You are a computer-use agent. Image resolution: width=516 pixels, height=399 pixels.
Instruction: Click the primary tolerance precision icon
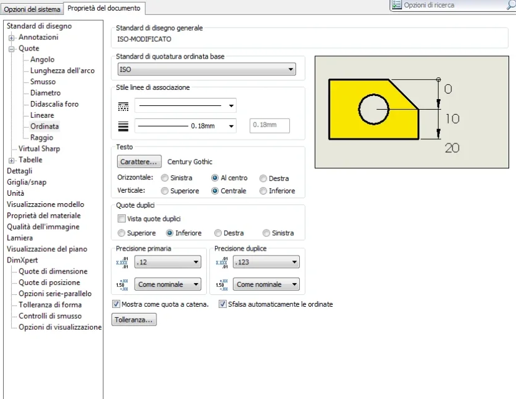tap(122, 285)
